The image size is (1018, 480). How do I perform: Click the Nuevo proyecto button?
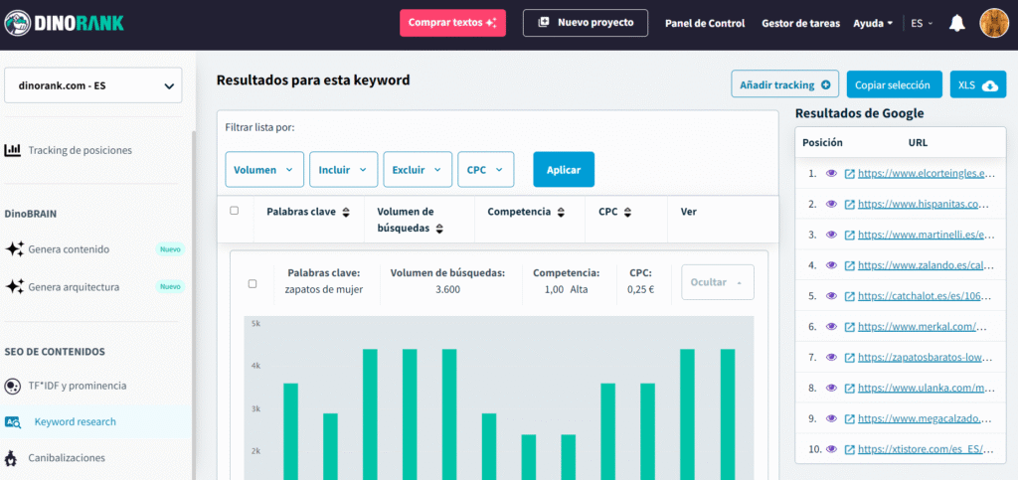586,23
